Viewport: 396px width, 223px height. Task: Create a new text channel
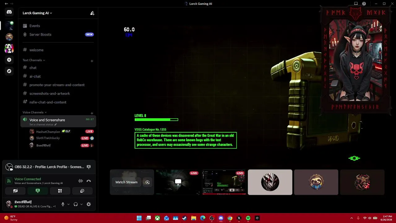point(92,61)
